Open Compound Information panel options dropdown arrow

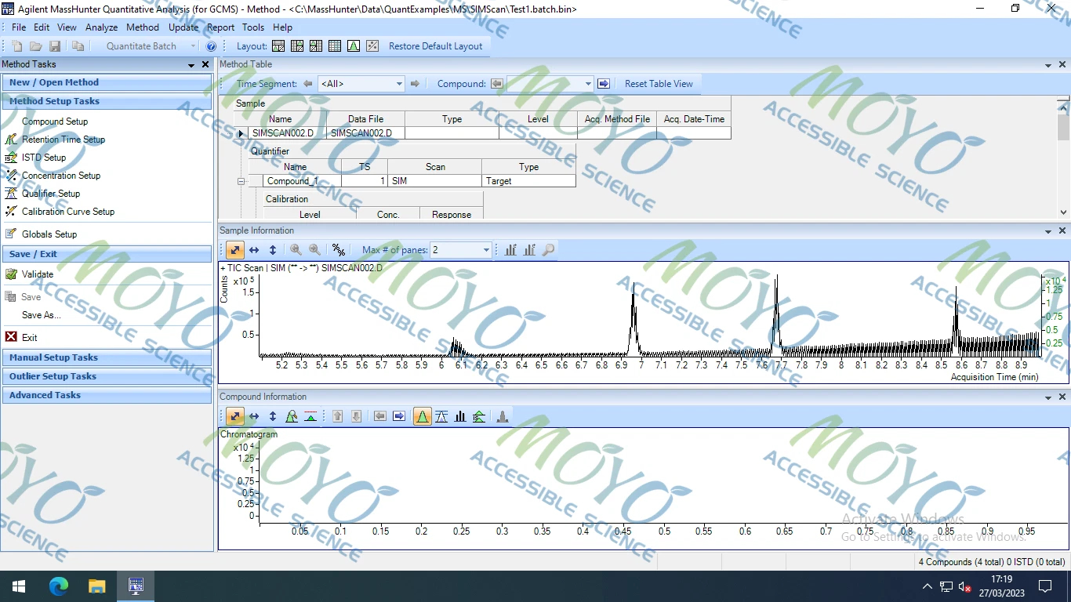click(1049, 397)
